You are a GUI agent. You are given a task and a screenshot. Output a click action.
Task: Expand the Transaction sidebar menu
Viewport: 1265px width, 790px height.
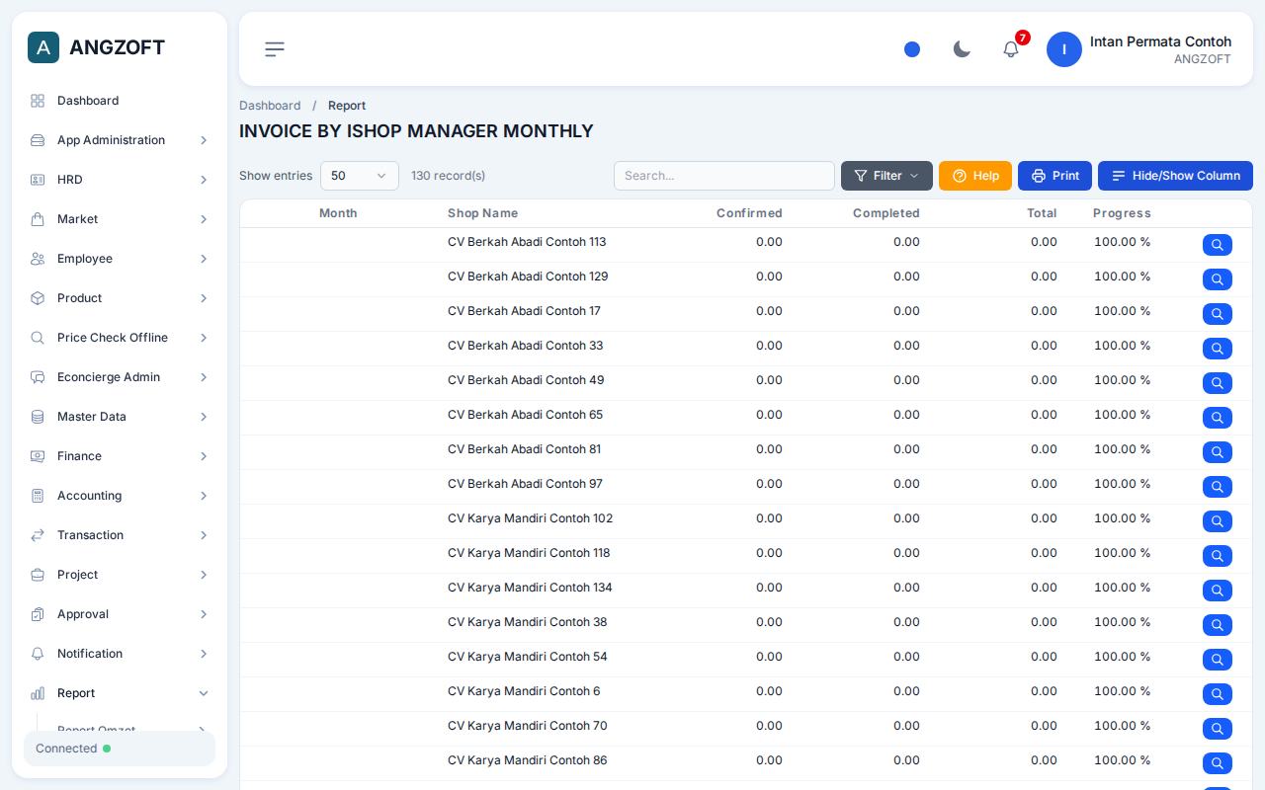click(120, 535)
